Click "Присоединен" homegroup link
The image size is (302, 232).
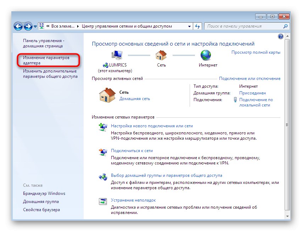click(x=252, y=93)
